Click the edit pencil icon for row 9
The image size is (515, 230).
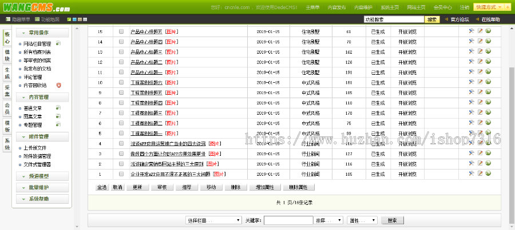480,92
